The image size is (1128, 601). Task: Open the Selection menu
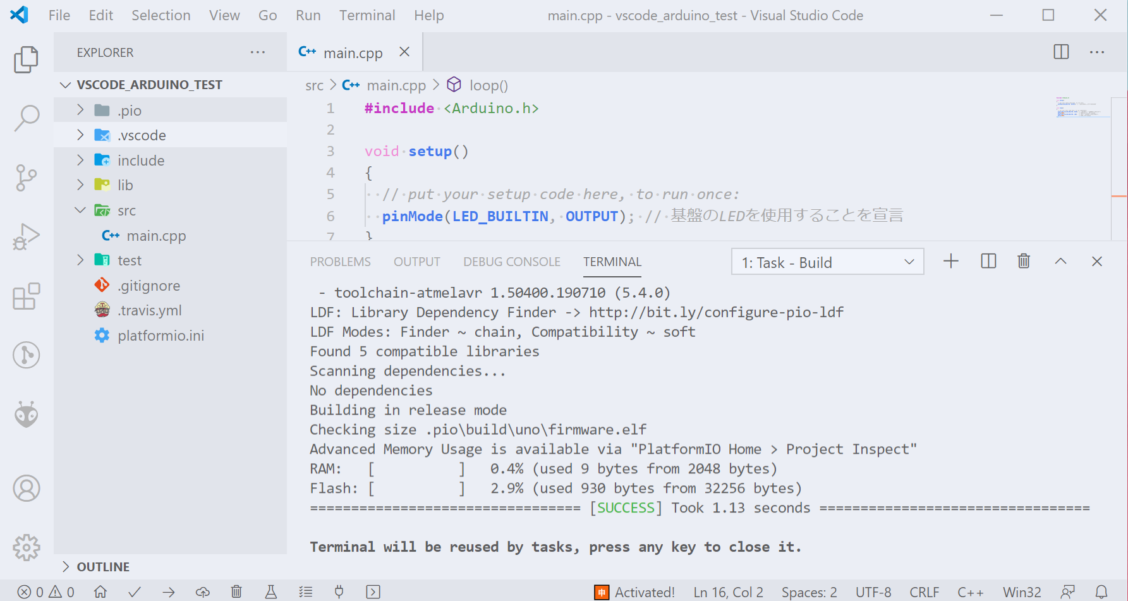point(161,15)
